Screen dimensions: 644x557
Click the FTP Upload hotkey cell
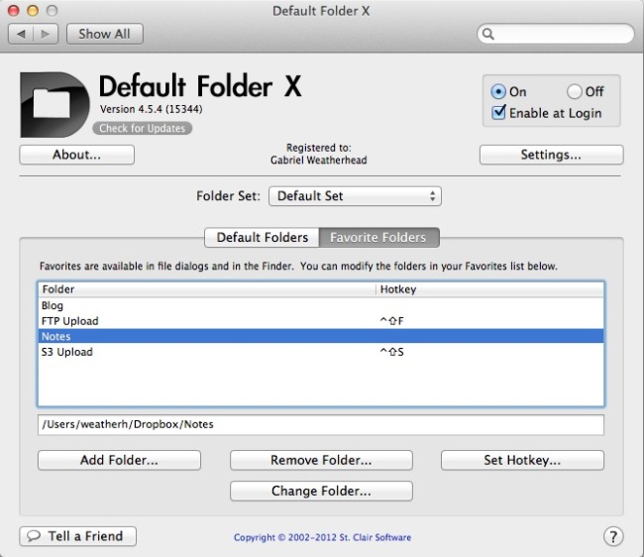[490, 321]
